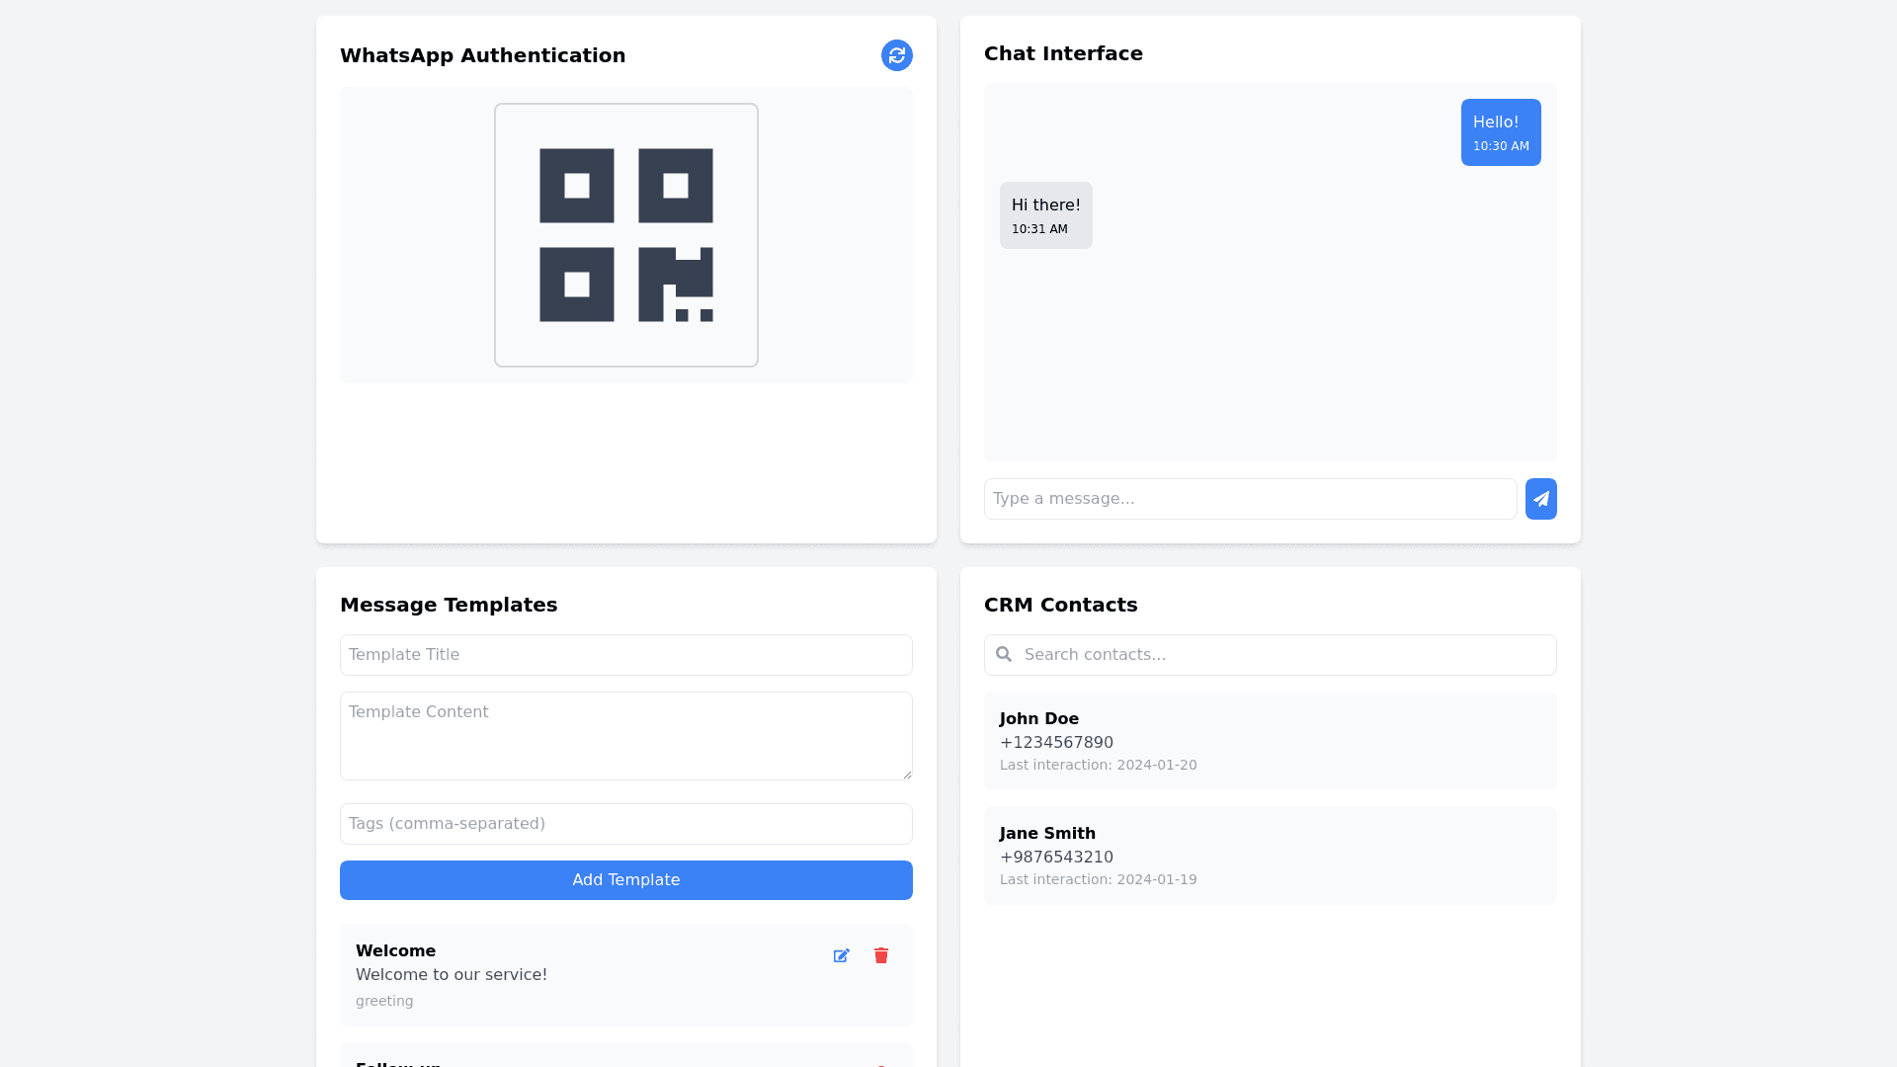This screenshot has width=1897, height=1067.
Task: Focus the Tags input field
Action: point(625,824)
